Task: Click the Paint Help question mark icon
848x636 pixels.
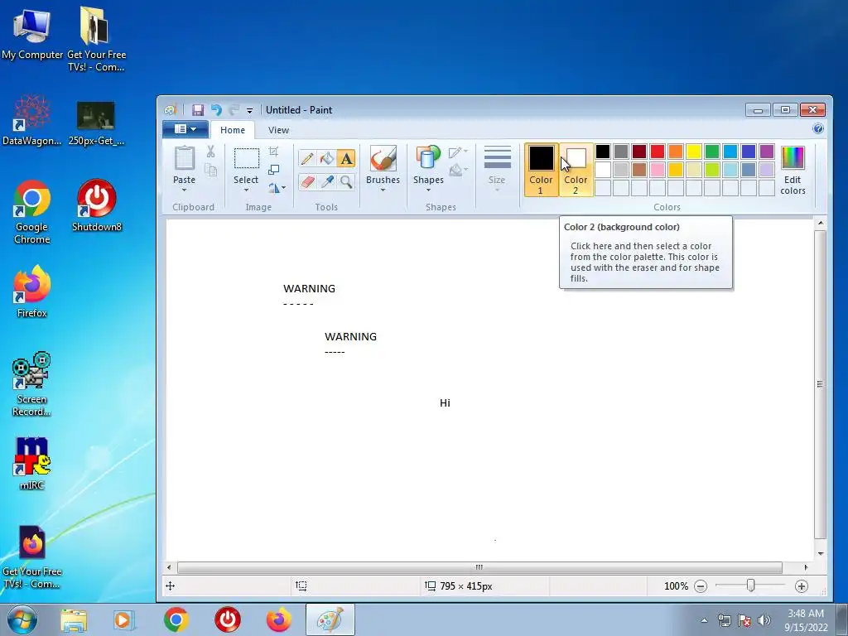Action: (x=818, y=128)
